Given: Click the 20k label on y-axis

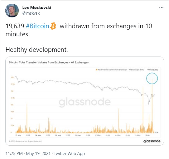Looking at the screenshot, I should coord(12,77).
